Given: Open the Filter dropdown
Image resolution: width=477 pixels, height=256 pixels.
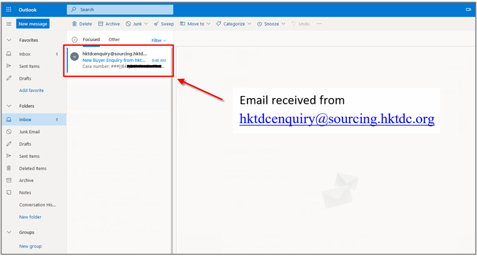Looking at the screenshot, I should (159, 41).
